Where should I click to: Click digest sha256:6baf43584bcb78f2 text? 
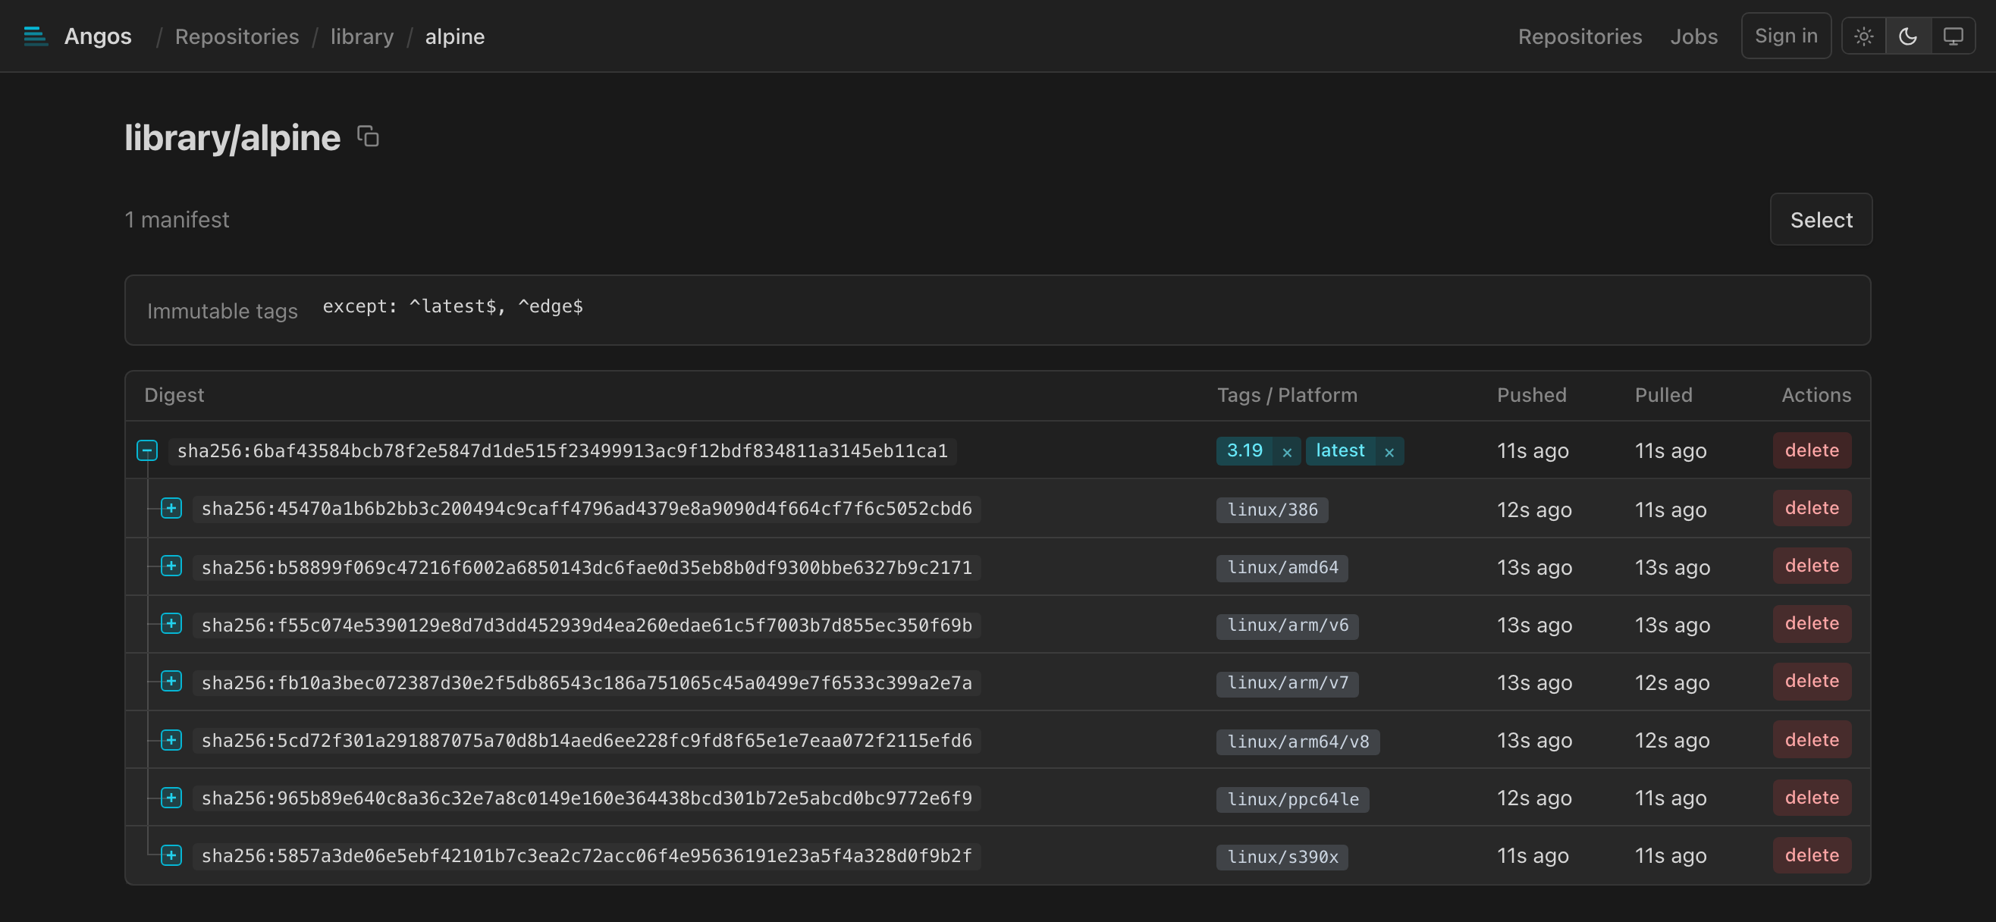[x=563, y=451]
